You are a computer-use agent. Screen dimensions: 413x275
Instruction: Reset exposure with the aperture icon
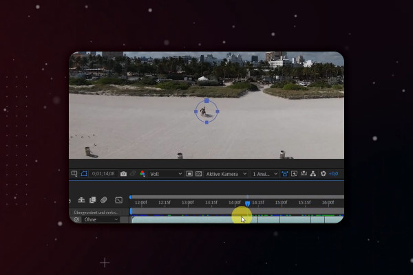click(324, 174)
